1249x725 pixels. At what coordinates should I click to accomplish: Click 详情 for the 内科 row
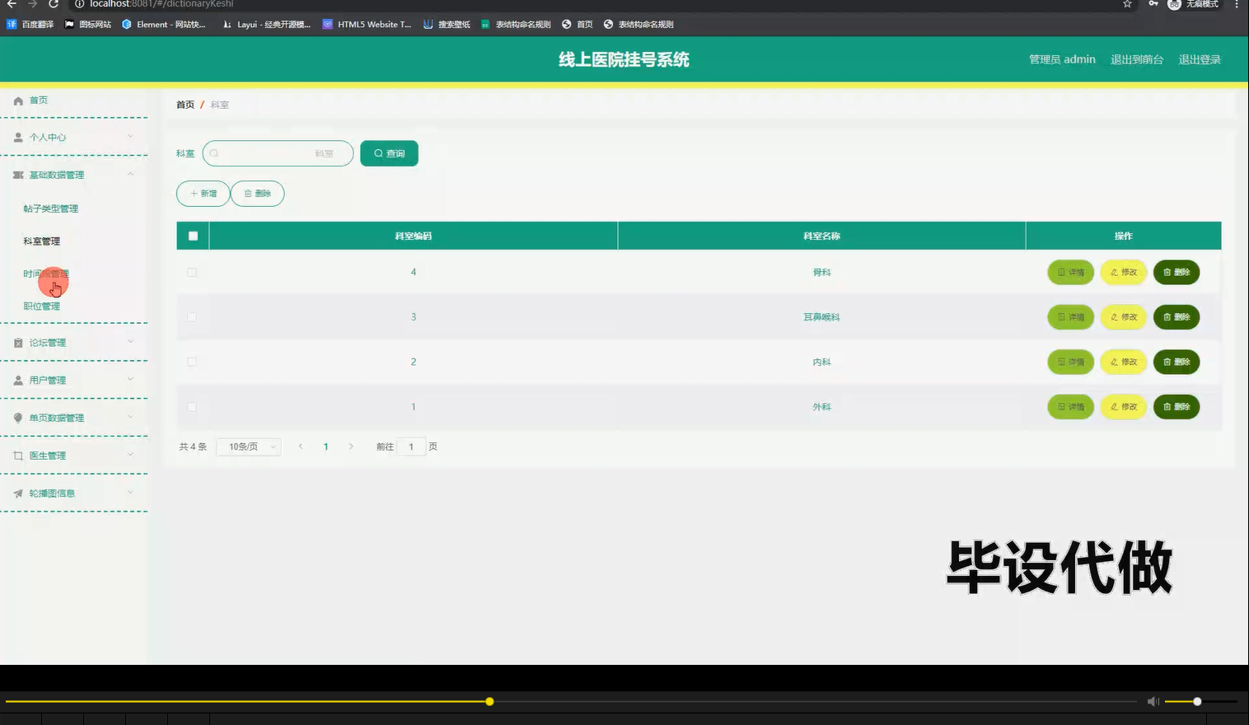[x=1070, y=362]
